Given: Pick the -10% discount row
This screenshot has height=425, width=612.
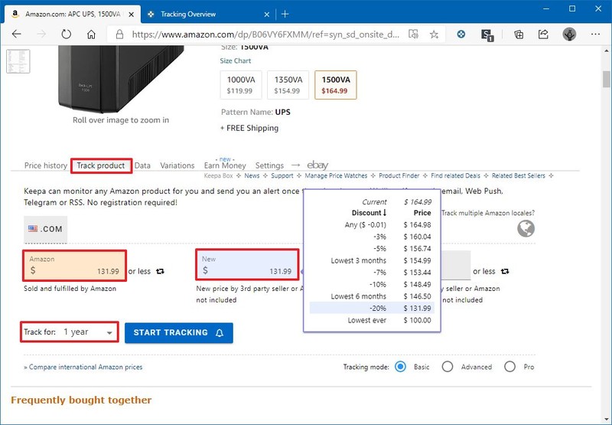Looking at the screenshot, I should tap(372, 284).
